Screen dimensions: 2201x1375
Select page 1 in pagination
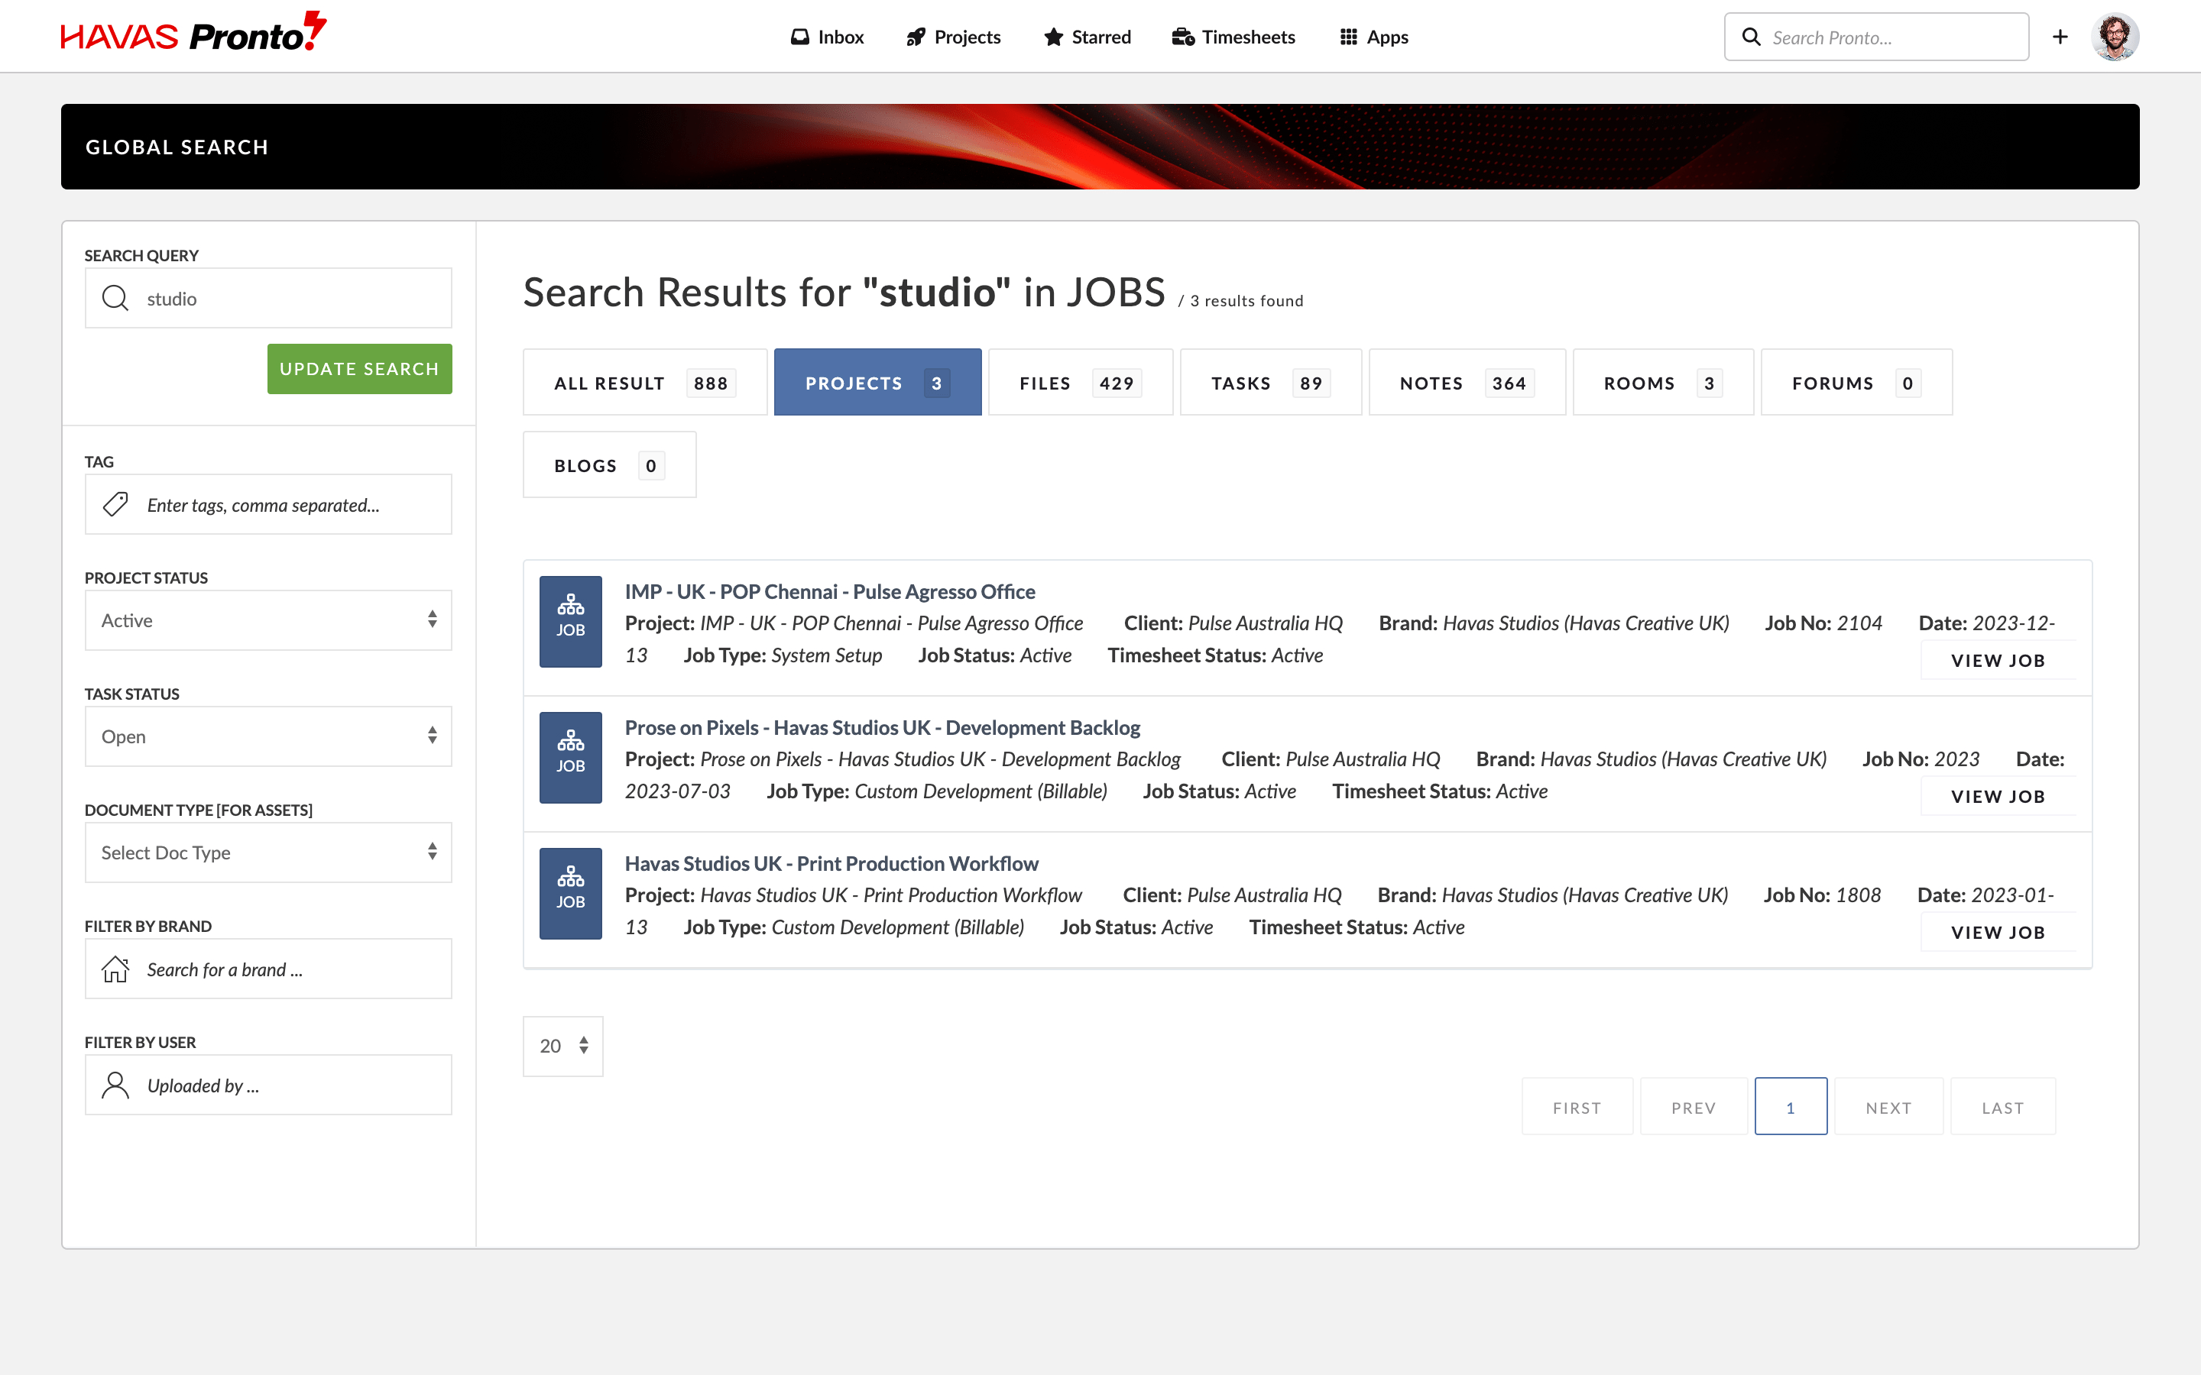1790,1108
